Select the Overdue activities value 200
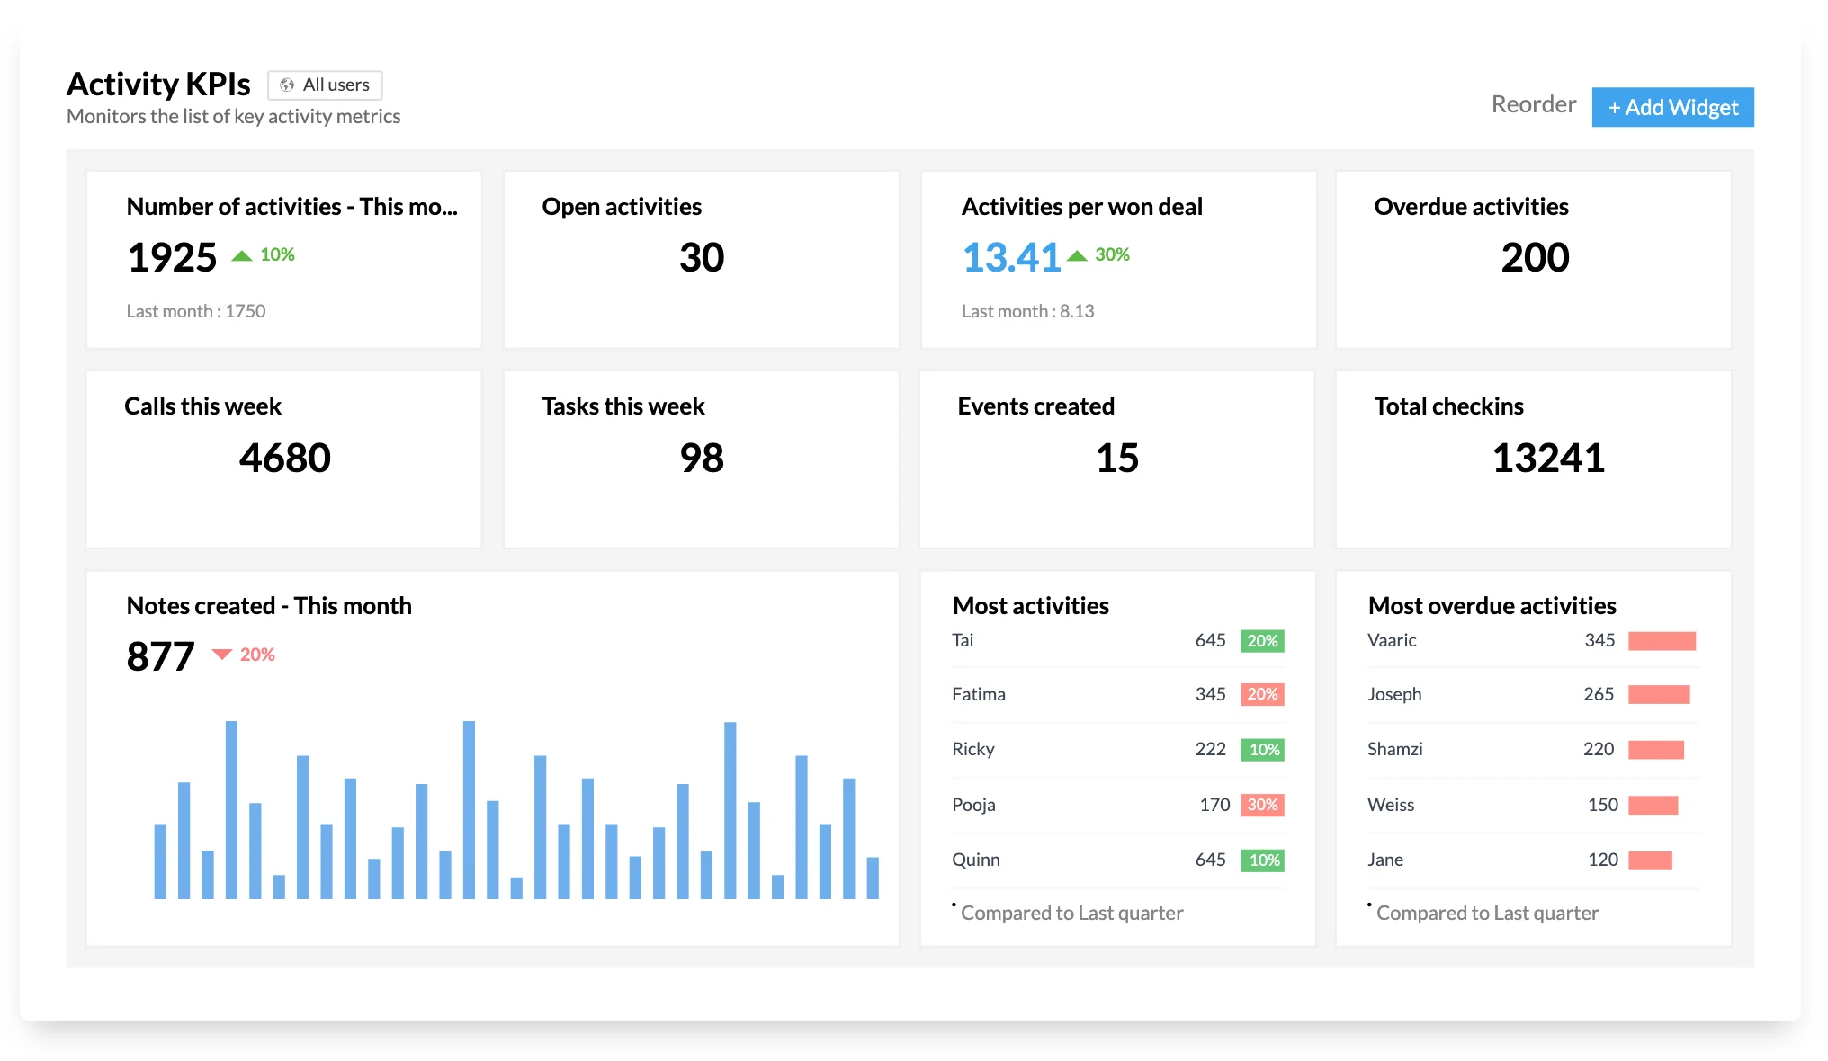 [1535, 257]
